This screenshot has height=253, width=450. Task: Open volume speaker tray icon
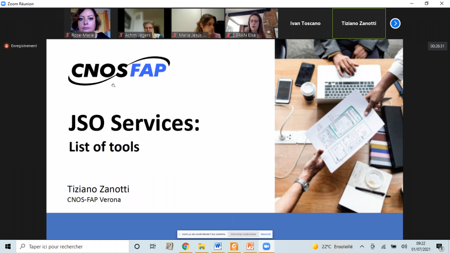coord(404,246)
